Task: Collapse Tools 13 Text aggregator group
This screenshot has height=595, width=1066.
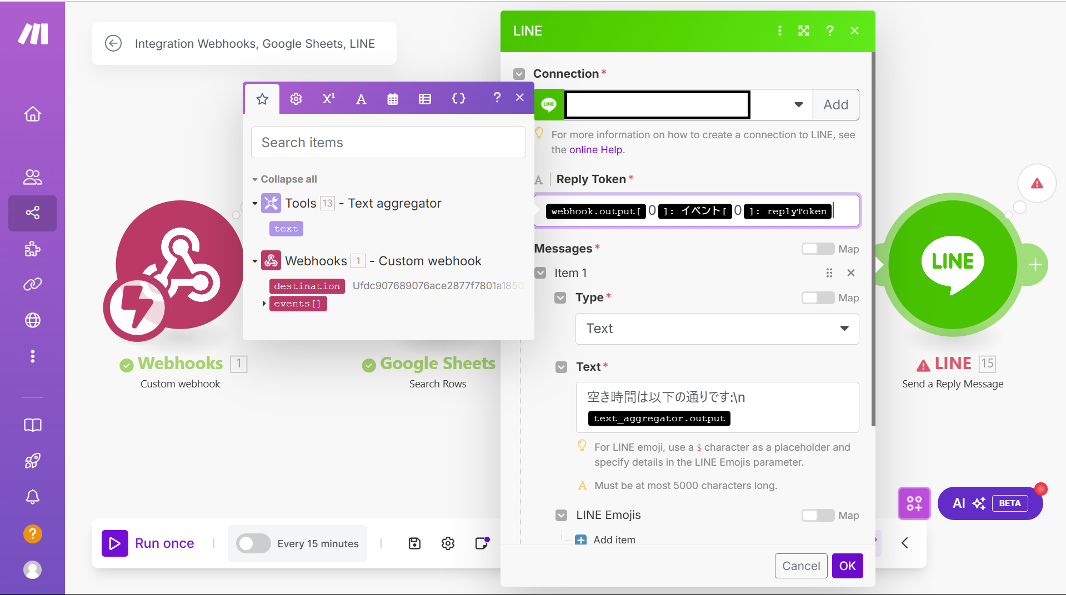Action: pos(255,204)
